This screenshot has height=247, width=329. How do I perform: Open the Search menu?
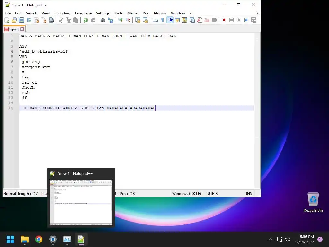coord(31,13)
